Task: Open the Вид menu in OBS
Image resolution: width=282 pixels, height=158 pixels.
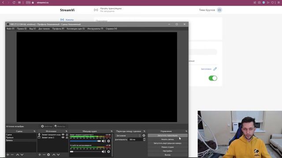Action: coord(33,29)
